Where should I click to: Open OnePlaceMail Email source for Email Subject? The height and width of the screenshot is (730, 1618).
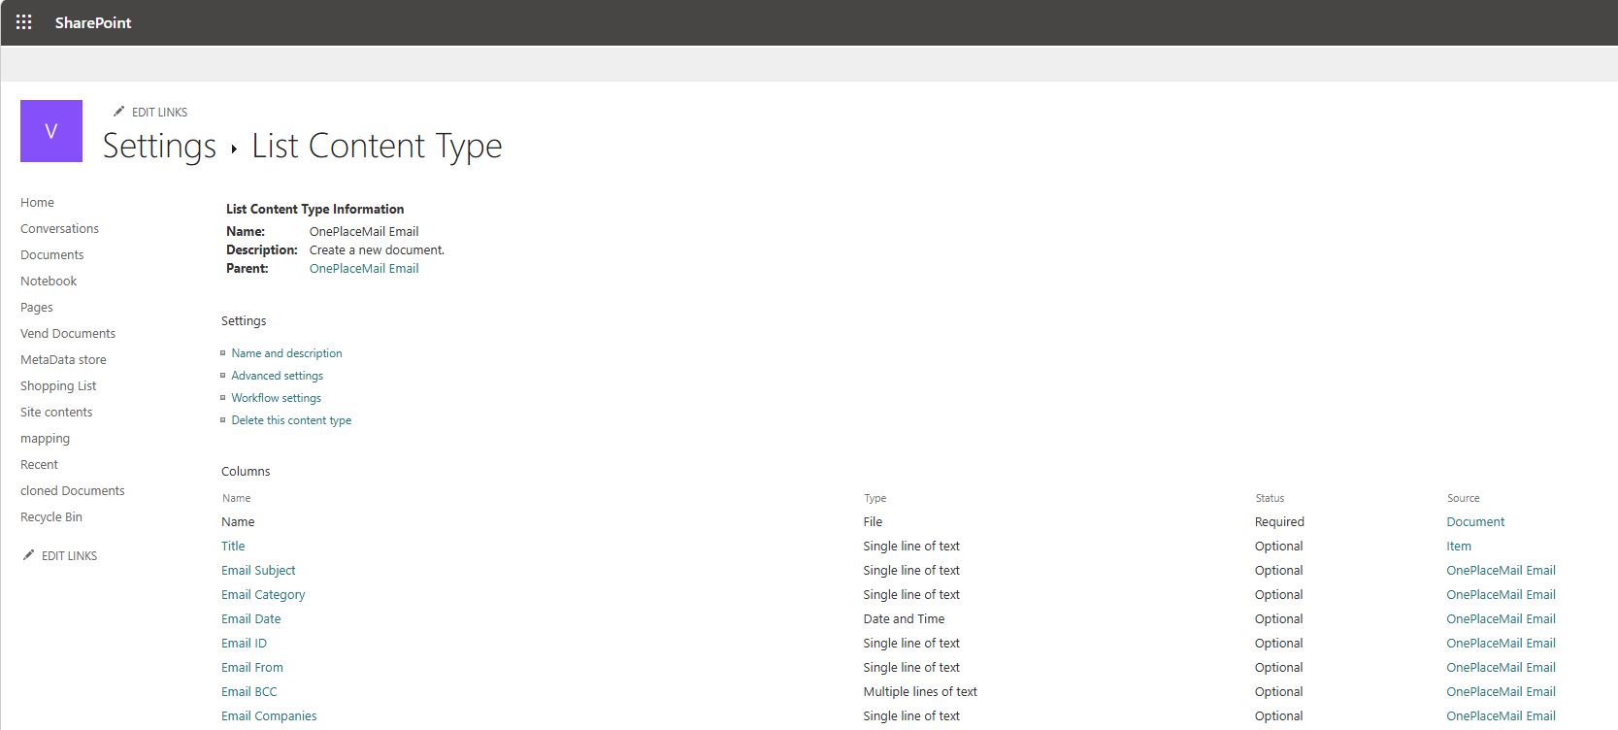tap(1501, 571)
